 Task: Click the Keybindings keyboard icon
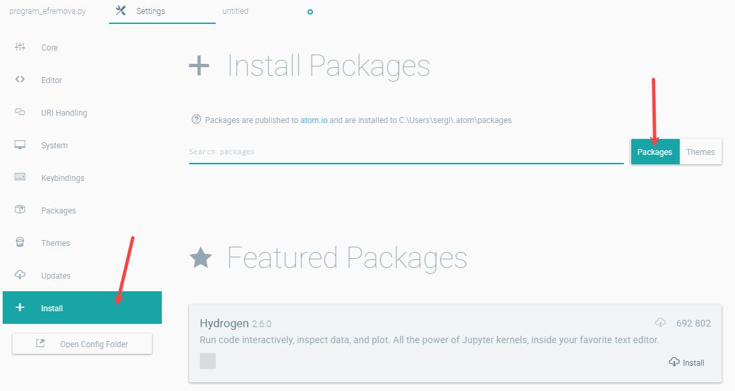coord(20,177)
